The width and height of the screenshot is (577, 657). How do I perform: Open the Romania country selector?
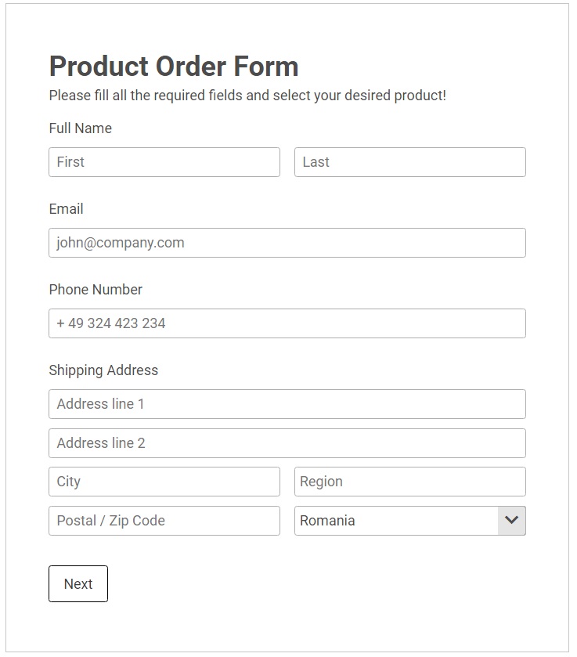pyautogui.click(x=396, y=521)
